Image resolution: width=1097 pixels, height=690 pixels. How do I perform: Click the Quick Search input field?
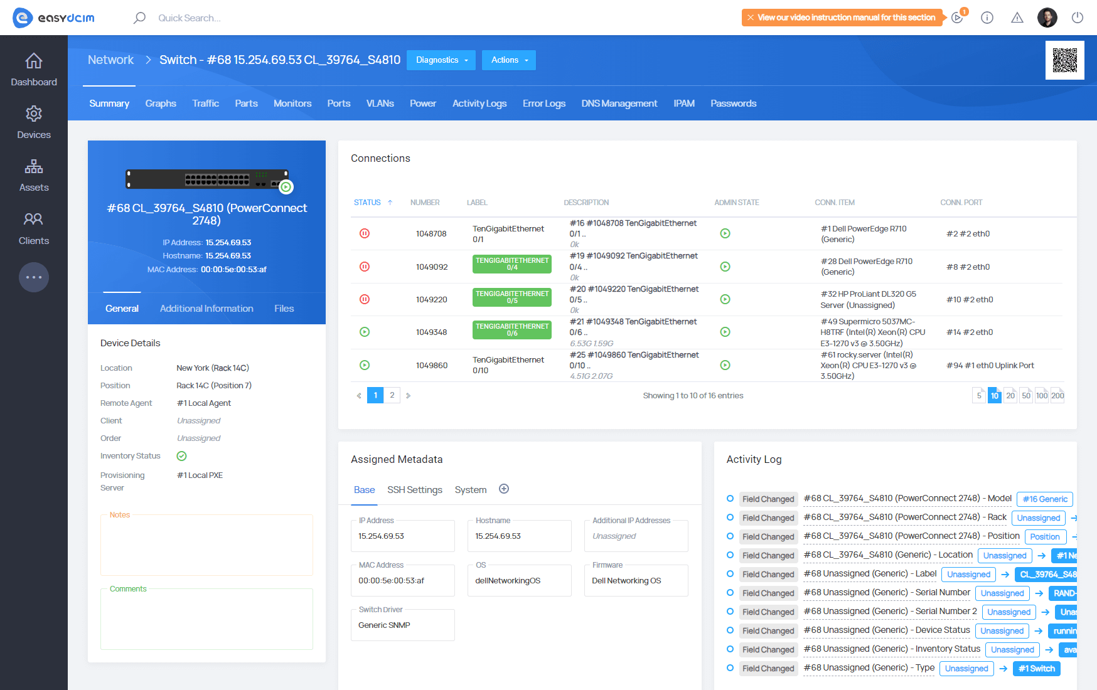tap(189, 18)
